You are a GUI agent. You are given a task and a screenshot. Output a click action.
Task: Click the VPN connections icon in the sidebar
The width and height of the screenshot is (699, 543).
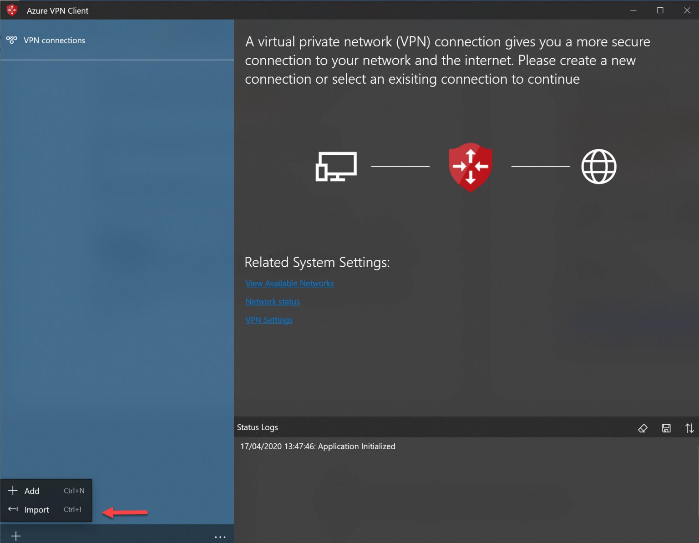pos(12,40)
